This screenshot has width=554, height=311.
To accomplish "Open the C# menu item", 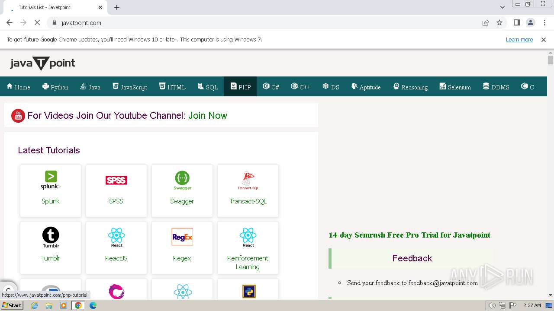I will (x=271, y=87).
